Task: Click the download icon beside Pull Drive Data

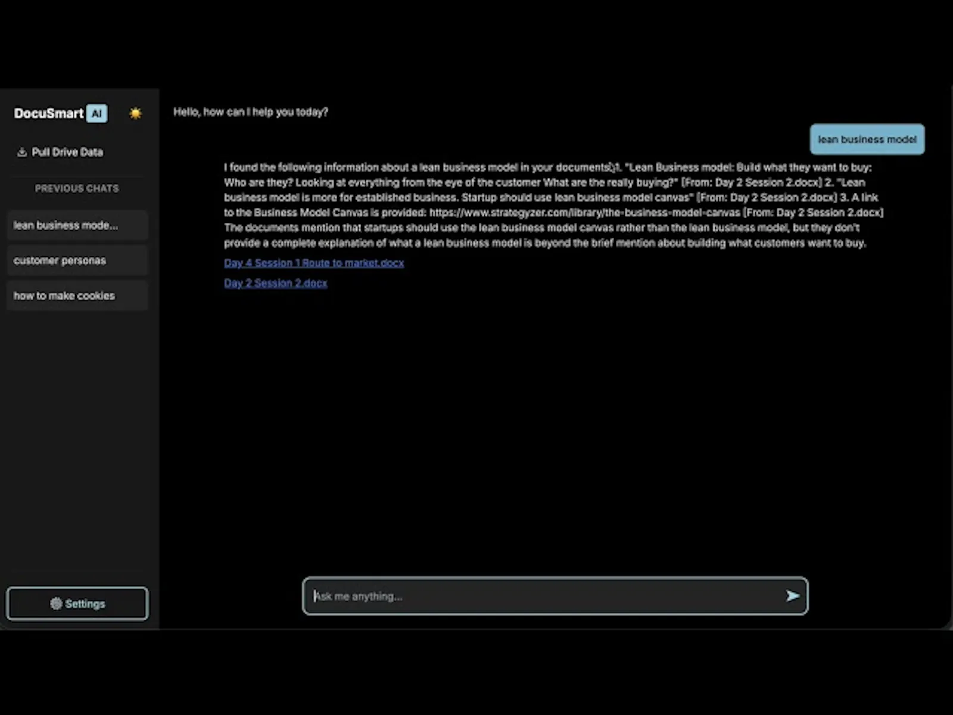Action: tap(22, 153)
